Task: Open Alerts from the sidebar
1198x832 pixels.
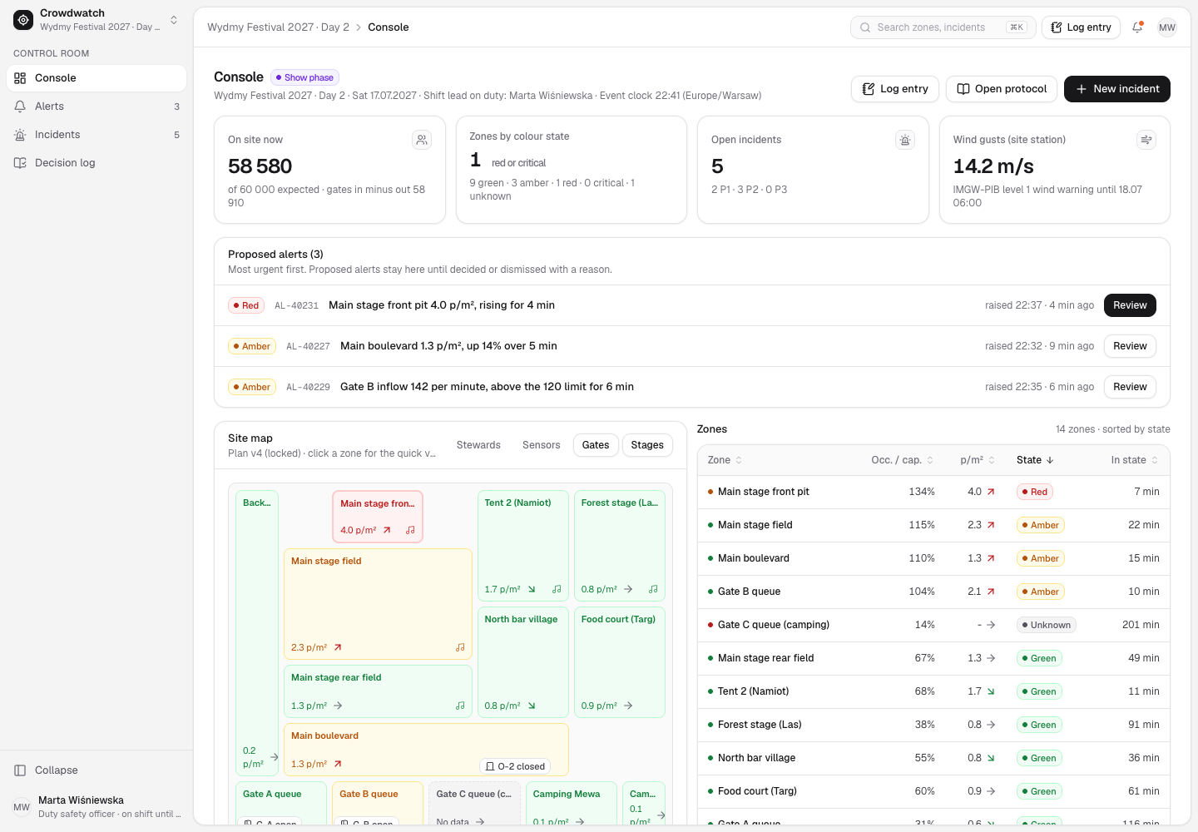Action: point(97,106)
